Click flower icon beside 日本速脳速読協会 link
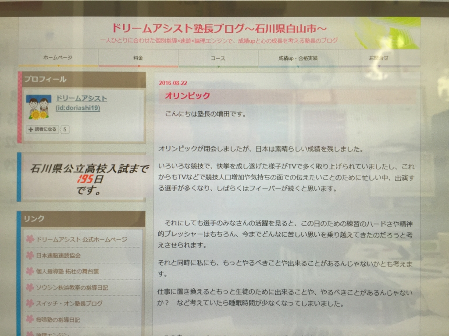Viewport: 449px width, 336px height. pos(29,255)
